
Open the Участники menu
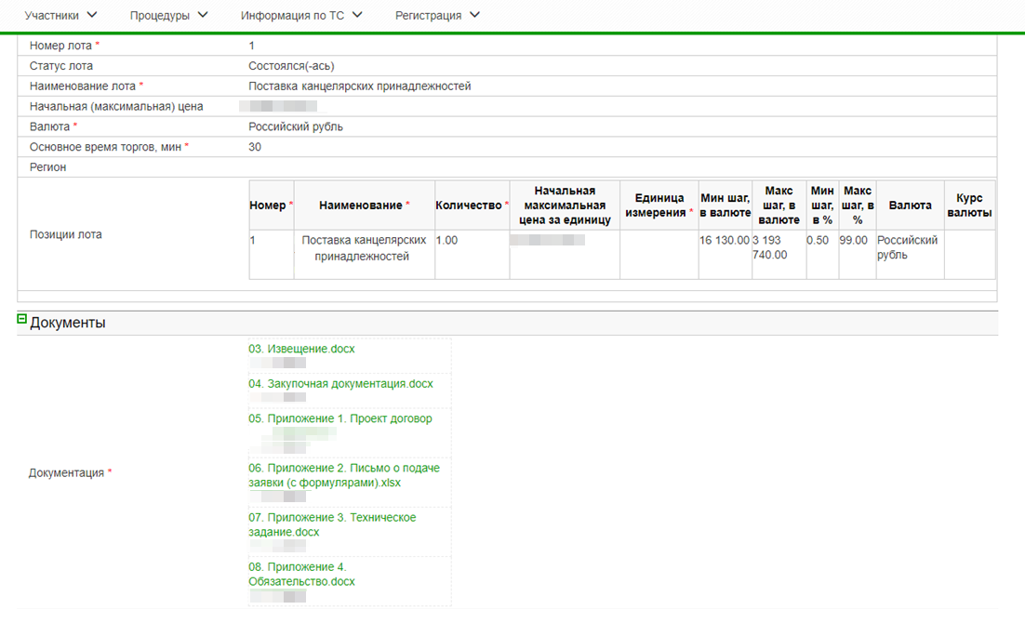point(60,16)
